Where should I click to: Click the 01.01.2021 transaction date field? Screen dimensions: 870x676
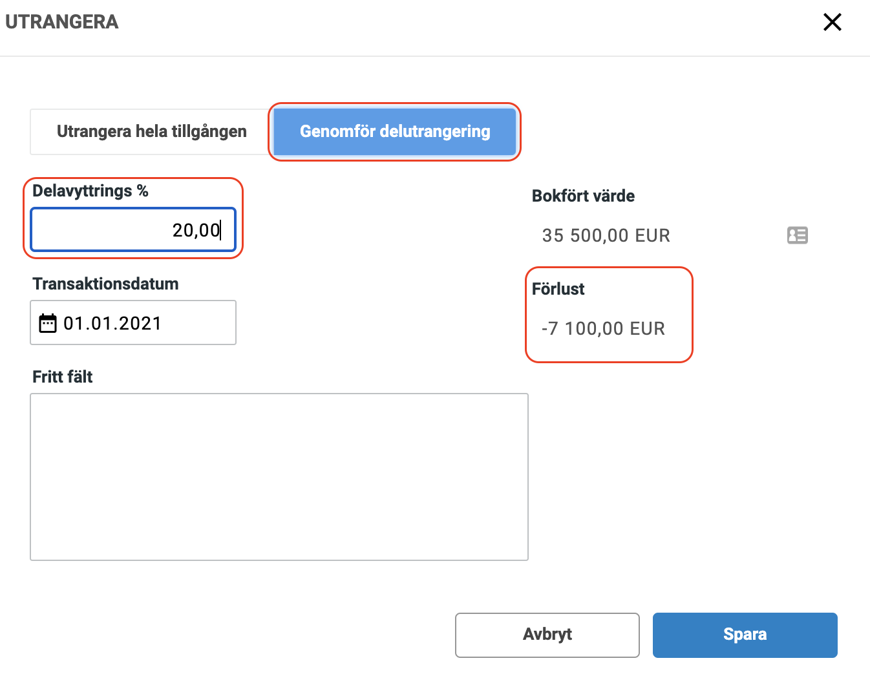tap(133, 323)
